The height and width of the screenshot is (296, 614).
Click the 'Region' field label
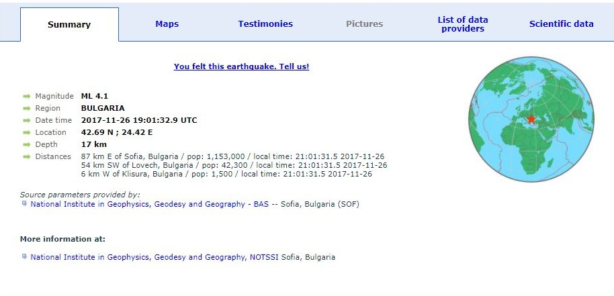(48, 108)
